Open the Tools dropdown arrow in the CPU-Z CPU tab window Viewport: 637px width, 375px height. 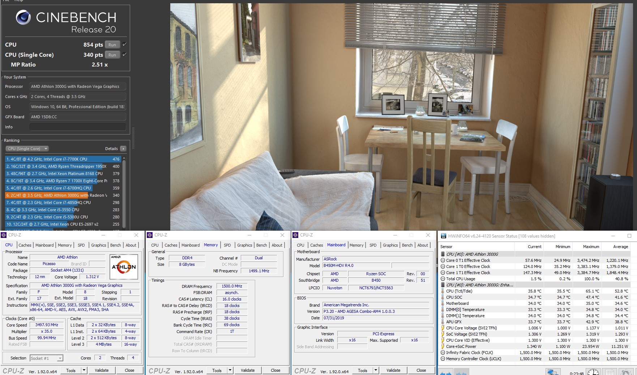84,370
